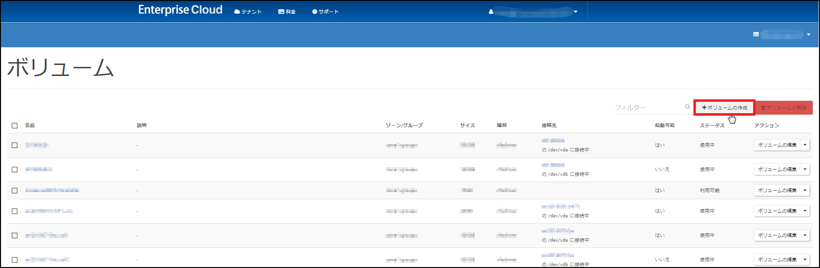Expand action dropdown arrow in first row
Viewport: 820px width, 268px height.
click(x=805, y=145)
